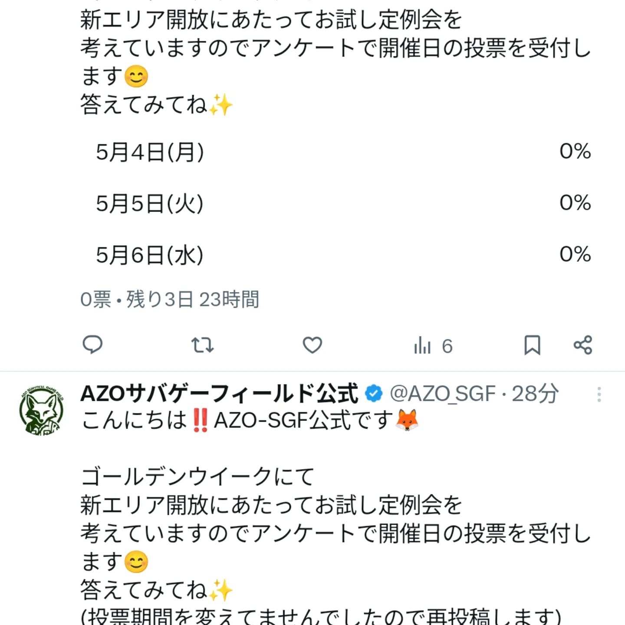This screenshot has width=625, height=625.
Task: Like the poll tweet
Action: coord(312,345)
